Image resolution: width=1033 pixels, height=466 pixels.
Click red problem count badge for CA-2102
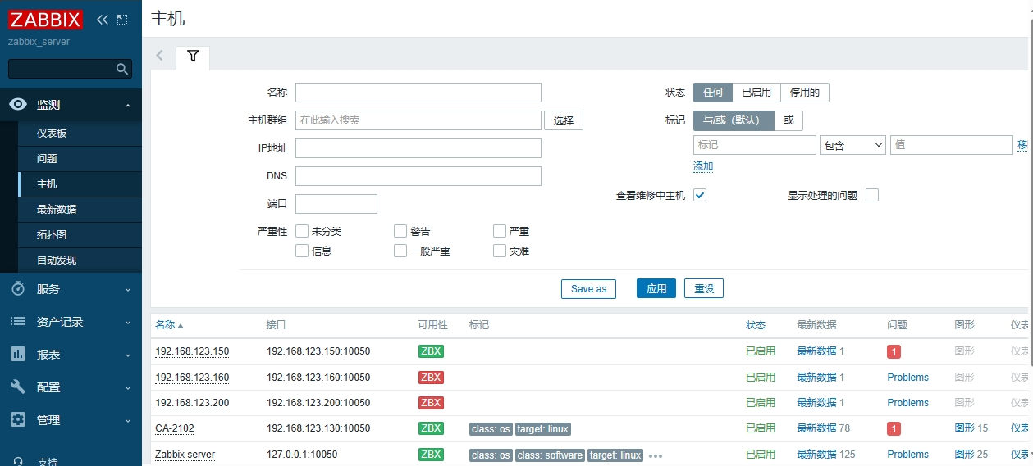tap(894, 428)
